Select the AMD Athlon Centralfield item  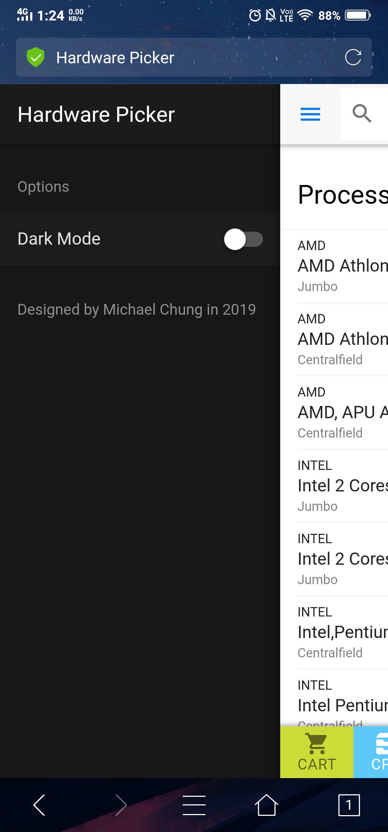tap(343, 339)
